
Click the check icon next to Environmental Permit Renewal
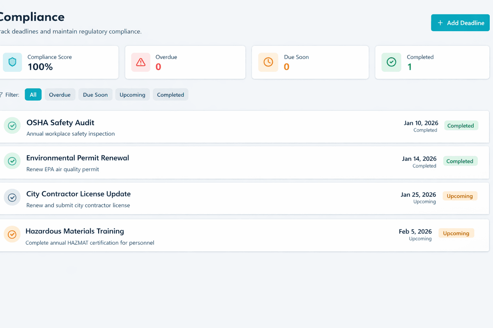click(x=12, y=161)
